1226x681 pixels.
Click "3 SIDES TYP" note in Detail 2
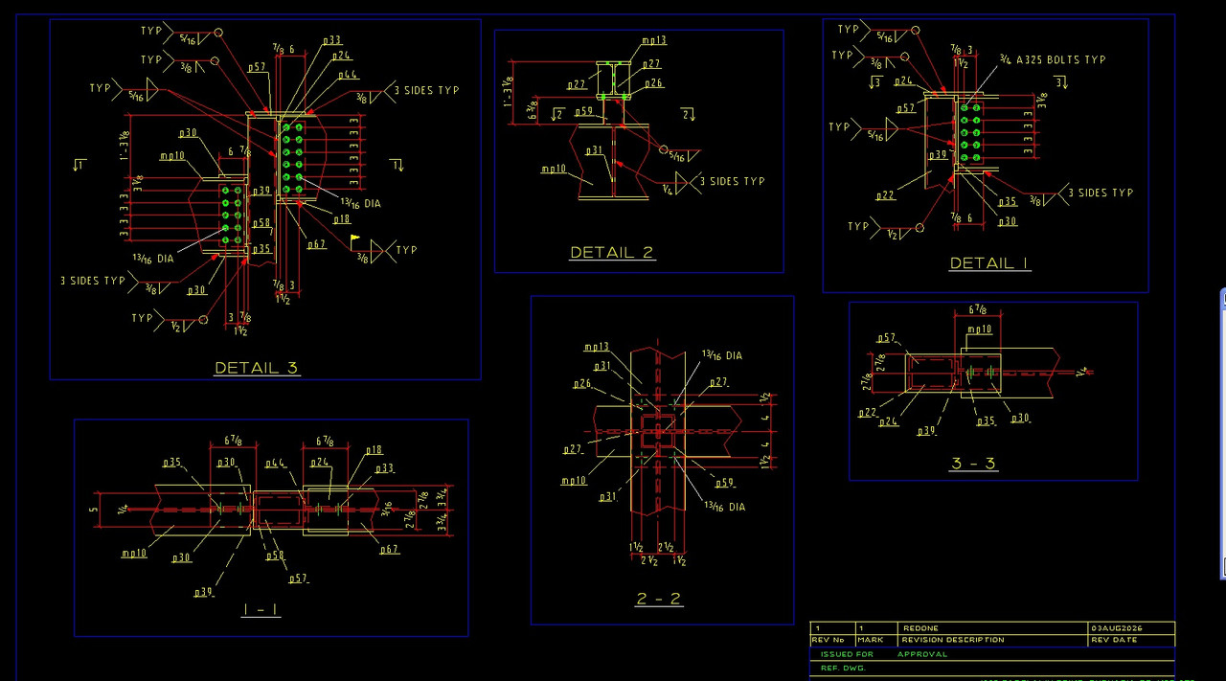733,181
